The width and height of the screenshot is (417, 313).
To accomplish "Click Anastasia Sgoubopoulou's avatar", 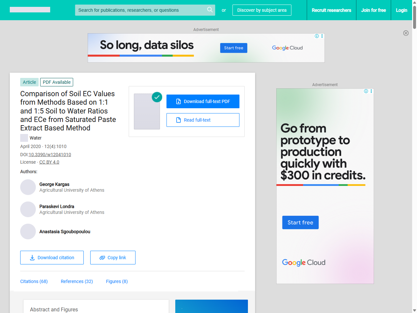I will [28, 231].
